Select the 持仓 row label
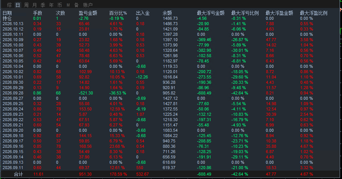 click(x=7, y=19)
